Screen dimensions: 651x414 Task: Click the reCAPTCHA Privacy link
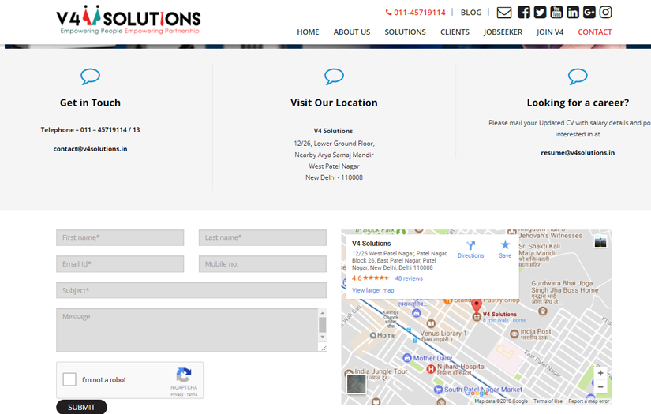click(177, 394)
